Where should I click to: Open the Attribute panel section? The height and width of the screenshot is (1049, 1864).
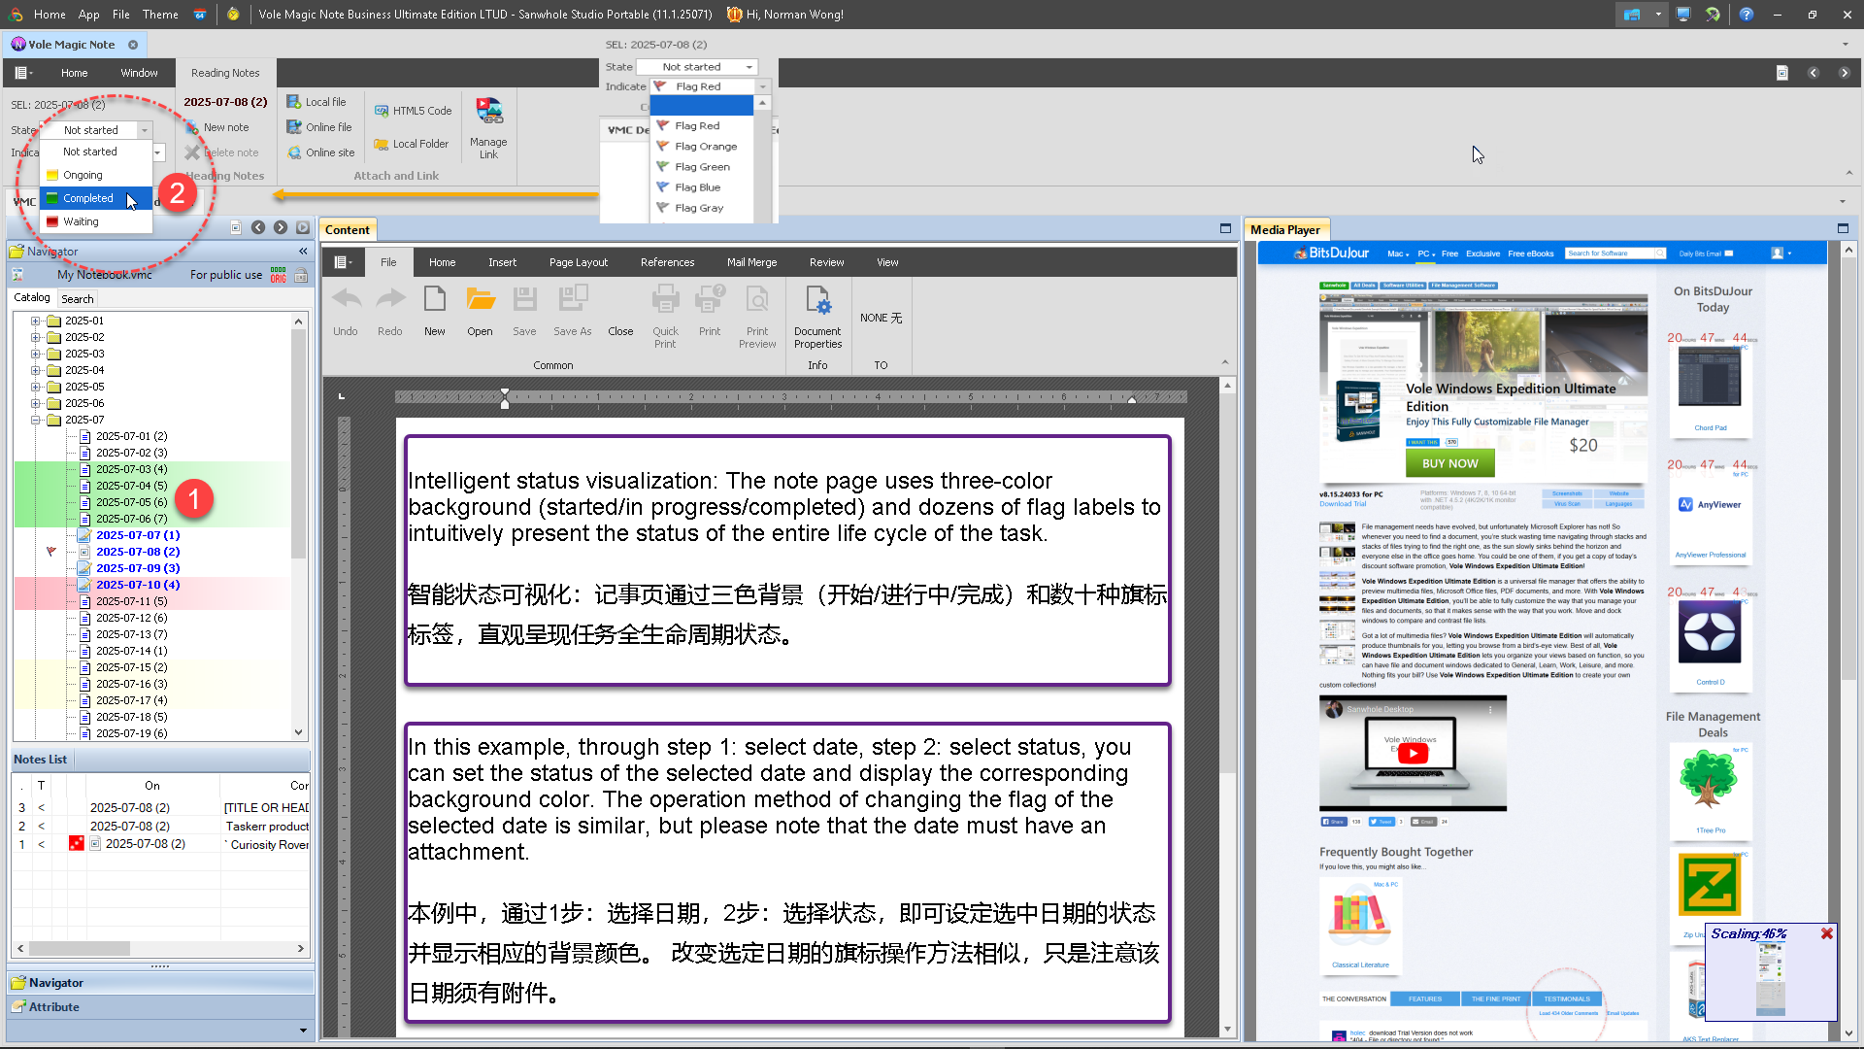(160, 1007)
